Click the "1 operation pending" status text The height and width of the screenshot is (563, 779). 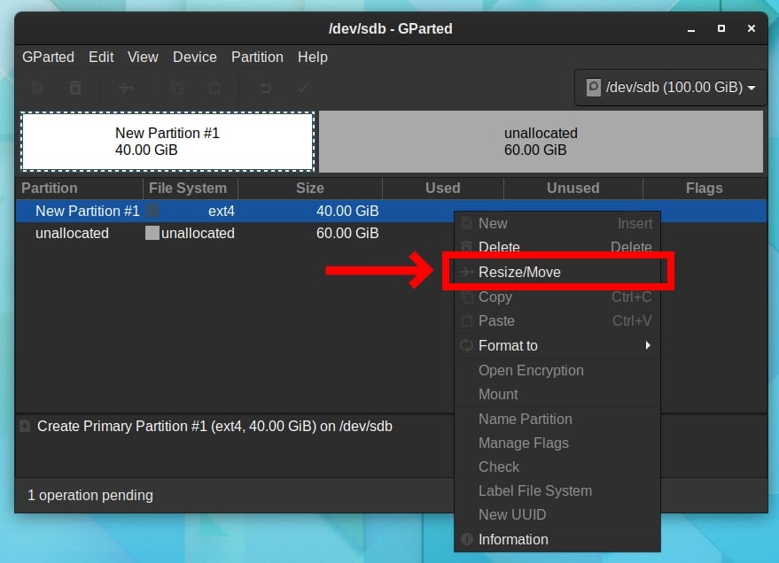point(90,495)
